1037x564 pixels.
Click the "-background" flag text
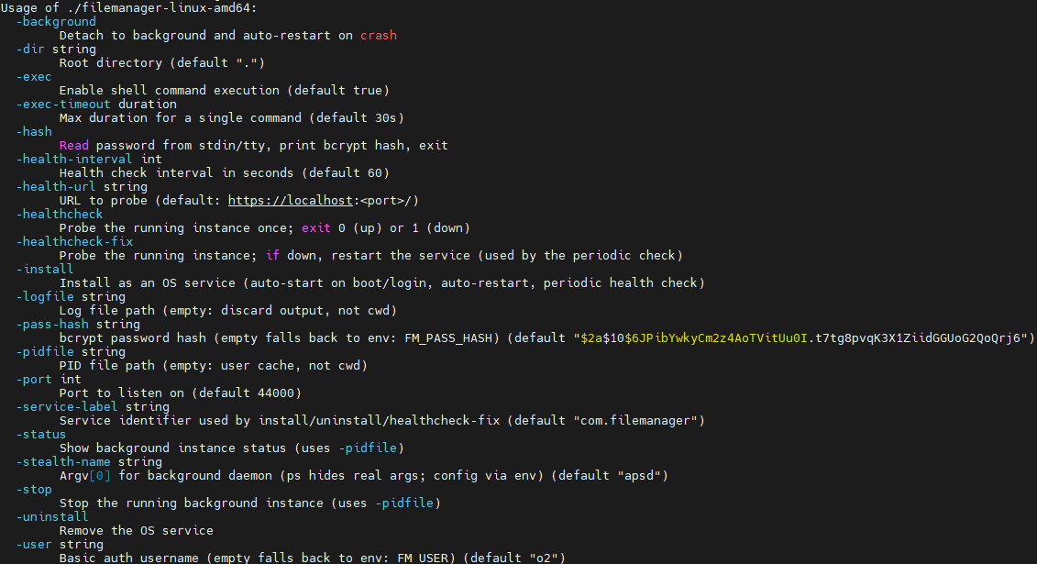(56, 22)
